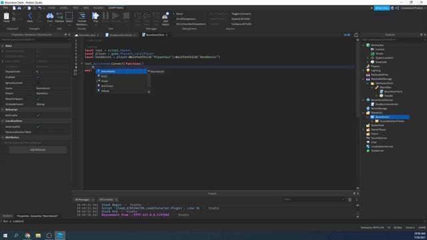The height and width of the screenshot is (240, 427).
Task: Toggle the Archivable checkbox
Action: click(38, 115)
